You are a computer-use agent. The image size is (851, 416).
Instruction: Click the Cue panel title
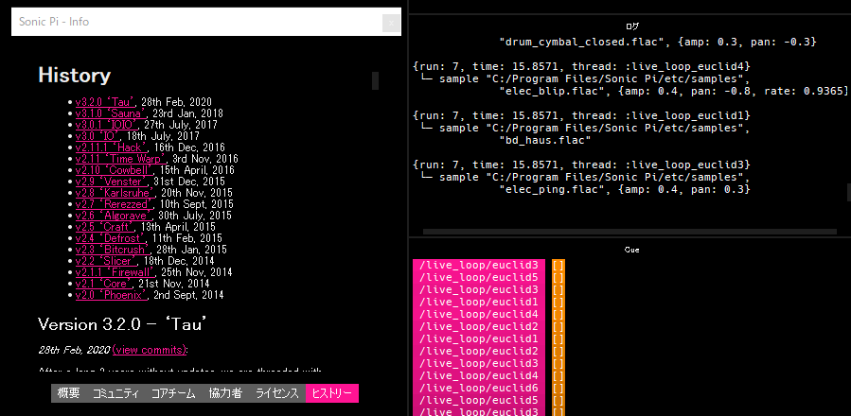(631, 249)
